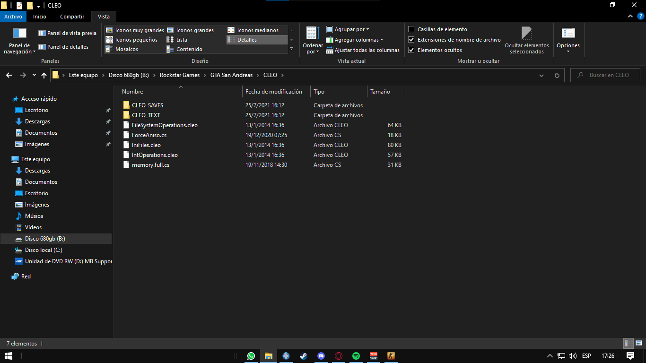Open Red in navigation pane
Screen dimensions: 646x363
click(x=26, y=277)
